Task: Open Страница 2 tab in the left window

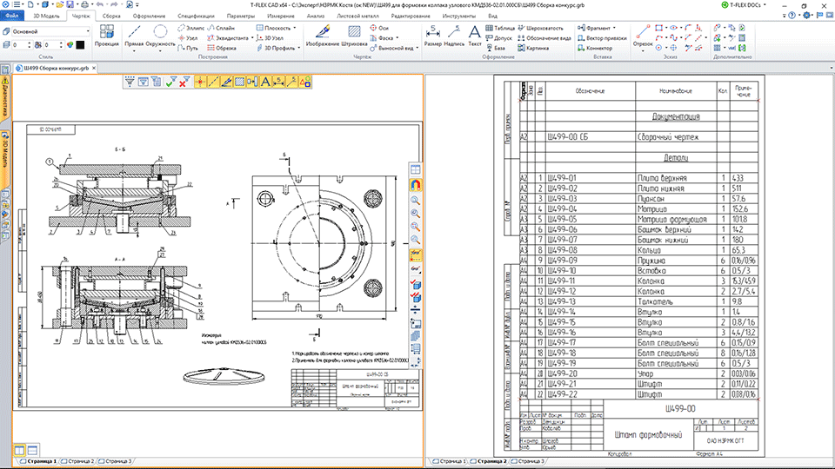Action: (78, 461)
